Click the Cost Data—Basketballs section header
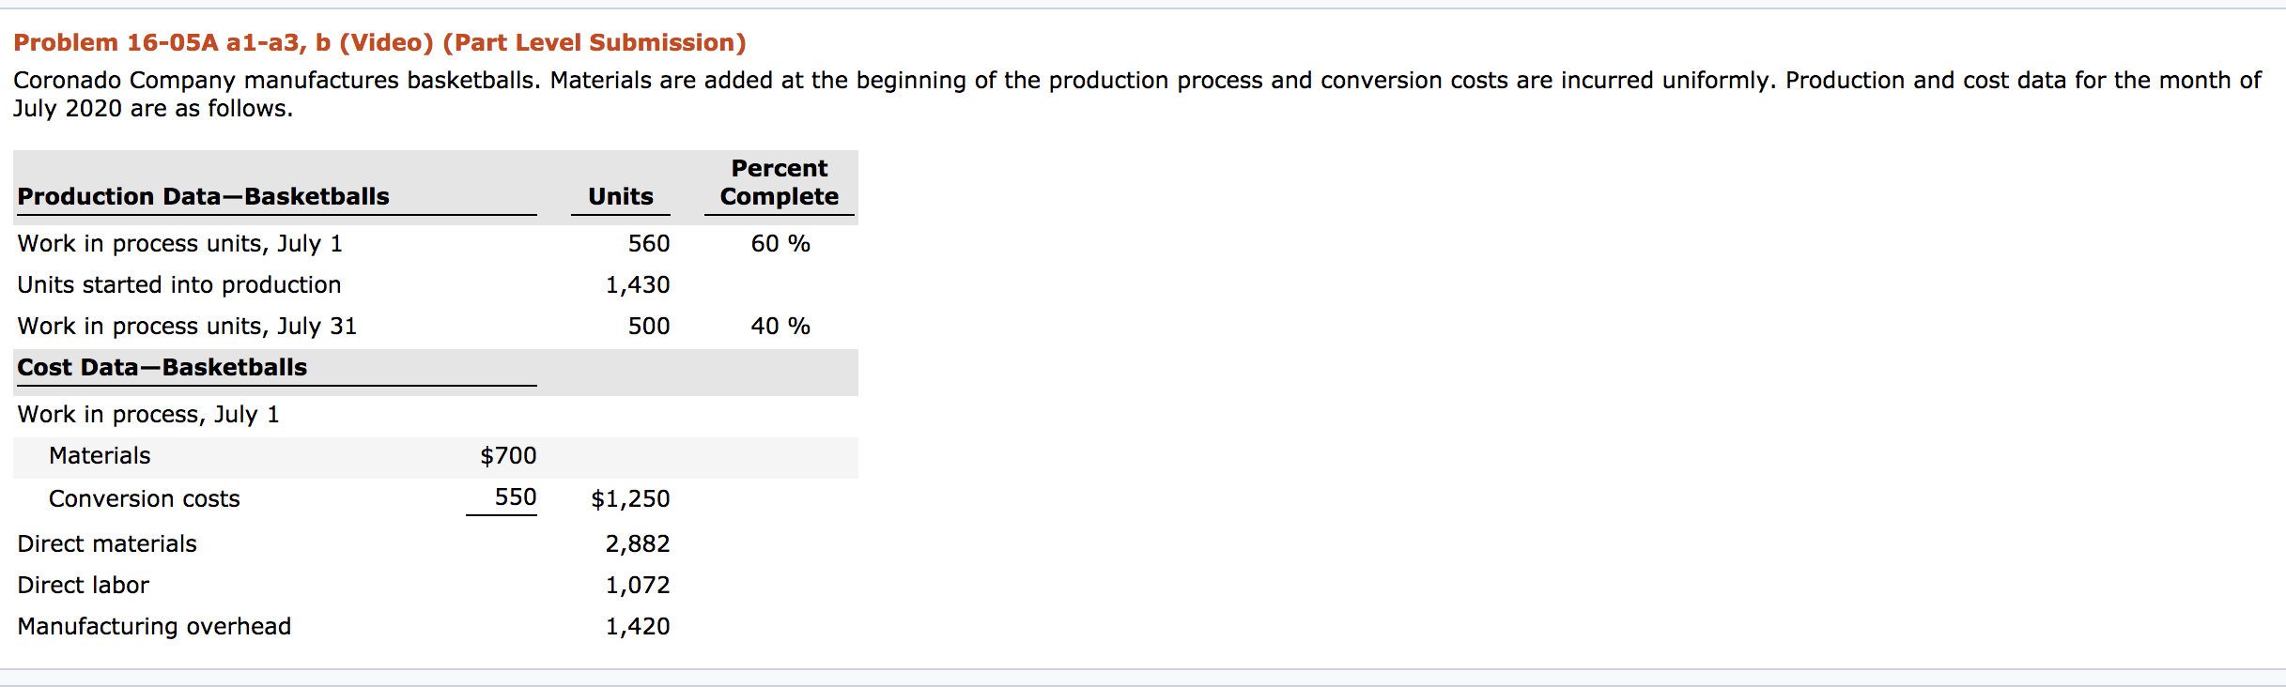Screen dimensions: 2286x687 pos(162,367)
